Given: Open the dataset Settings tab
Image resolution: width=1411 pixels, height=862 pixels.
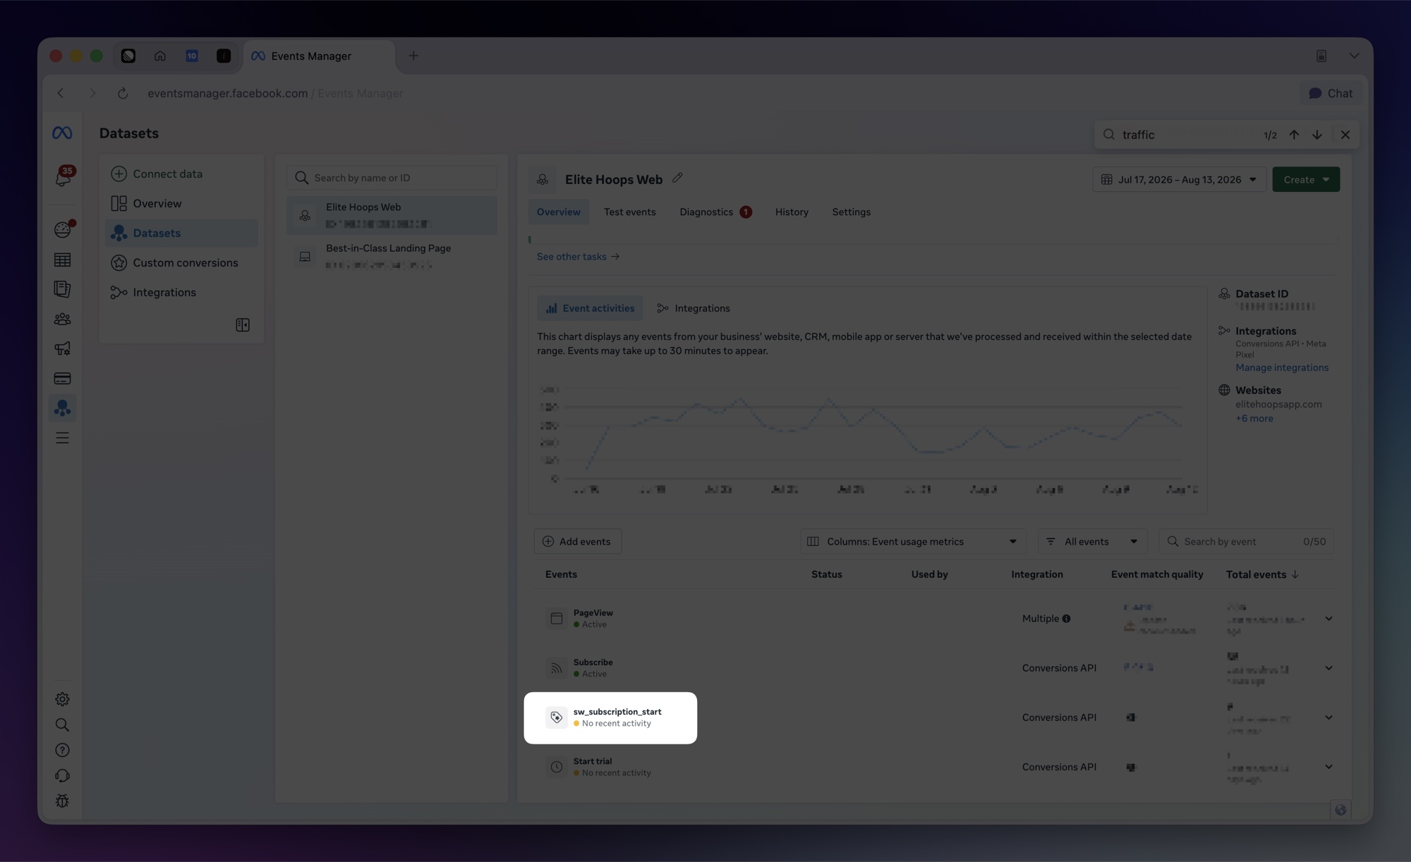Looking at the screenshot, I should click(x=851, y=212).
